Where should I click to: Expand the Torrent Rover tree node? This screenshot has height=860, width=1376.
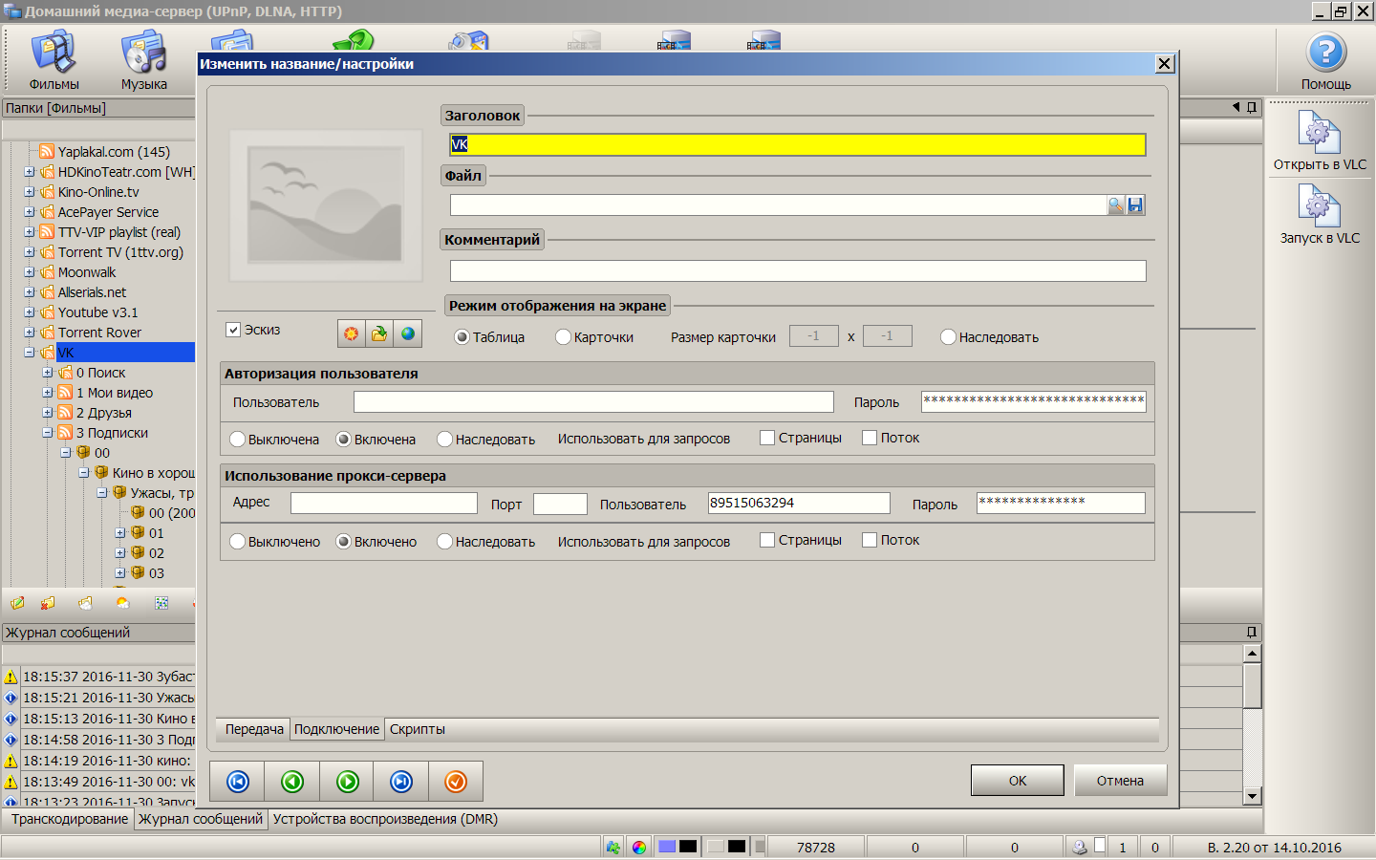pyautogui.click(x=30, y=333)
